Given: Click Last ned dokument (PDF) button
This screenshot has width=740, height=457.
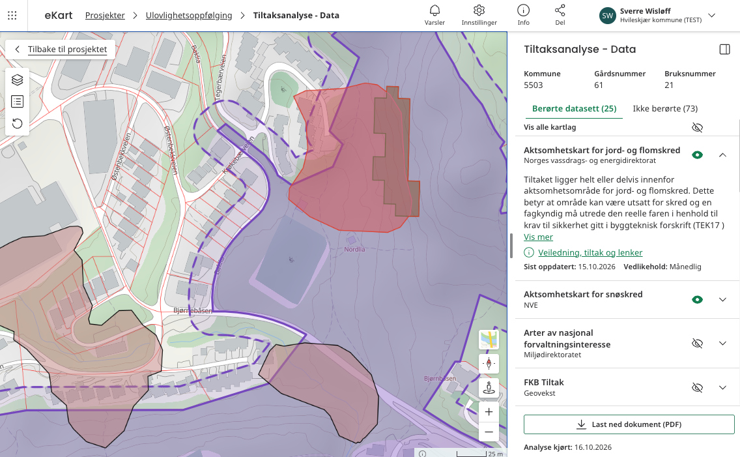Looking at the screenshot, I should (x=629, y=424).
